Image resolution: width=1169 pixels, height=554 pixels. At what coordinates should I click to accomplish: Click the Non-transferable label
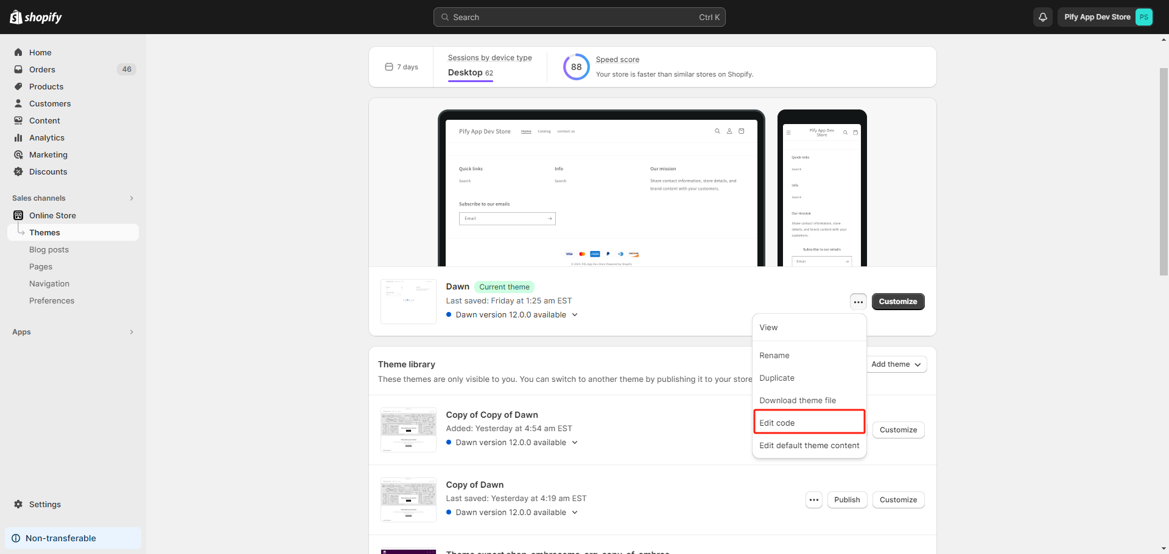(x=61, y=538)
